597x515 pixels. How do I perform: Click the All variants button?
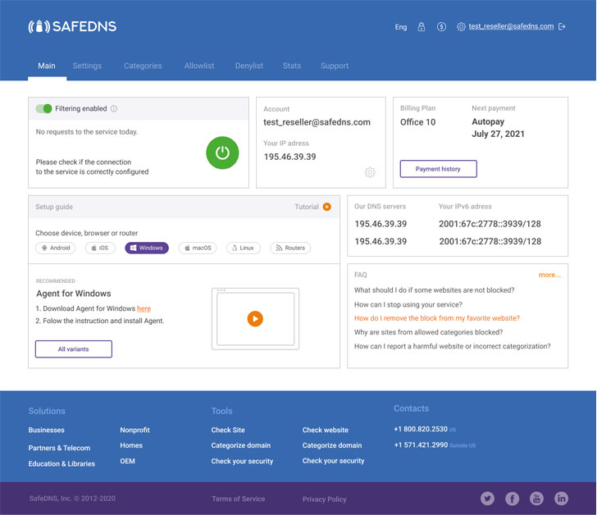[x=74, y=349]
